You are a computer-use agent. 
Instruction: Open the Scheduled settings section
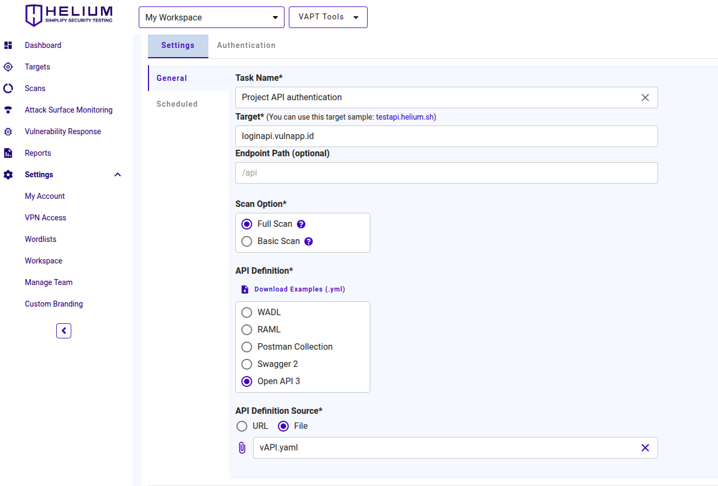coord(177,104)
